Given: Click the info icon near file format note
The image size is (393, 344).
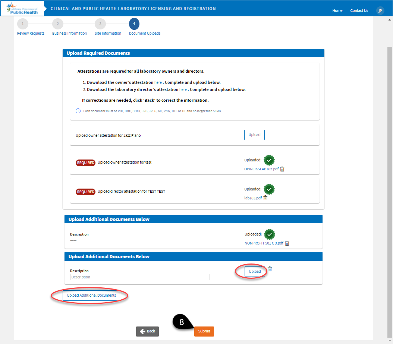Looking at the screenshot, I should click(x=78, y=111).
